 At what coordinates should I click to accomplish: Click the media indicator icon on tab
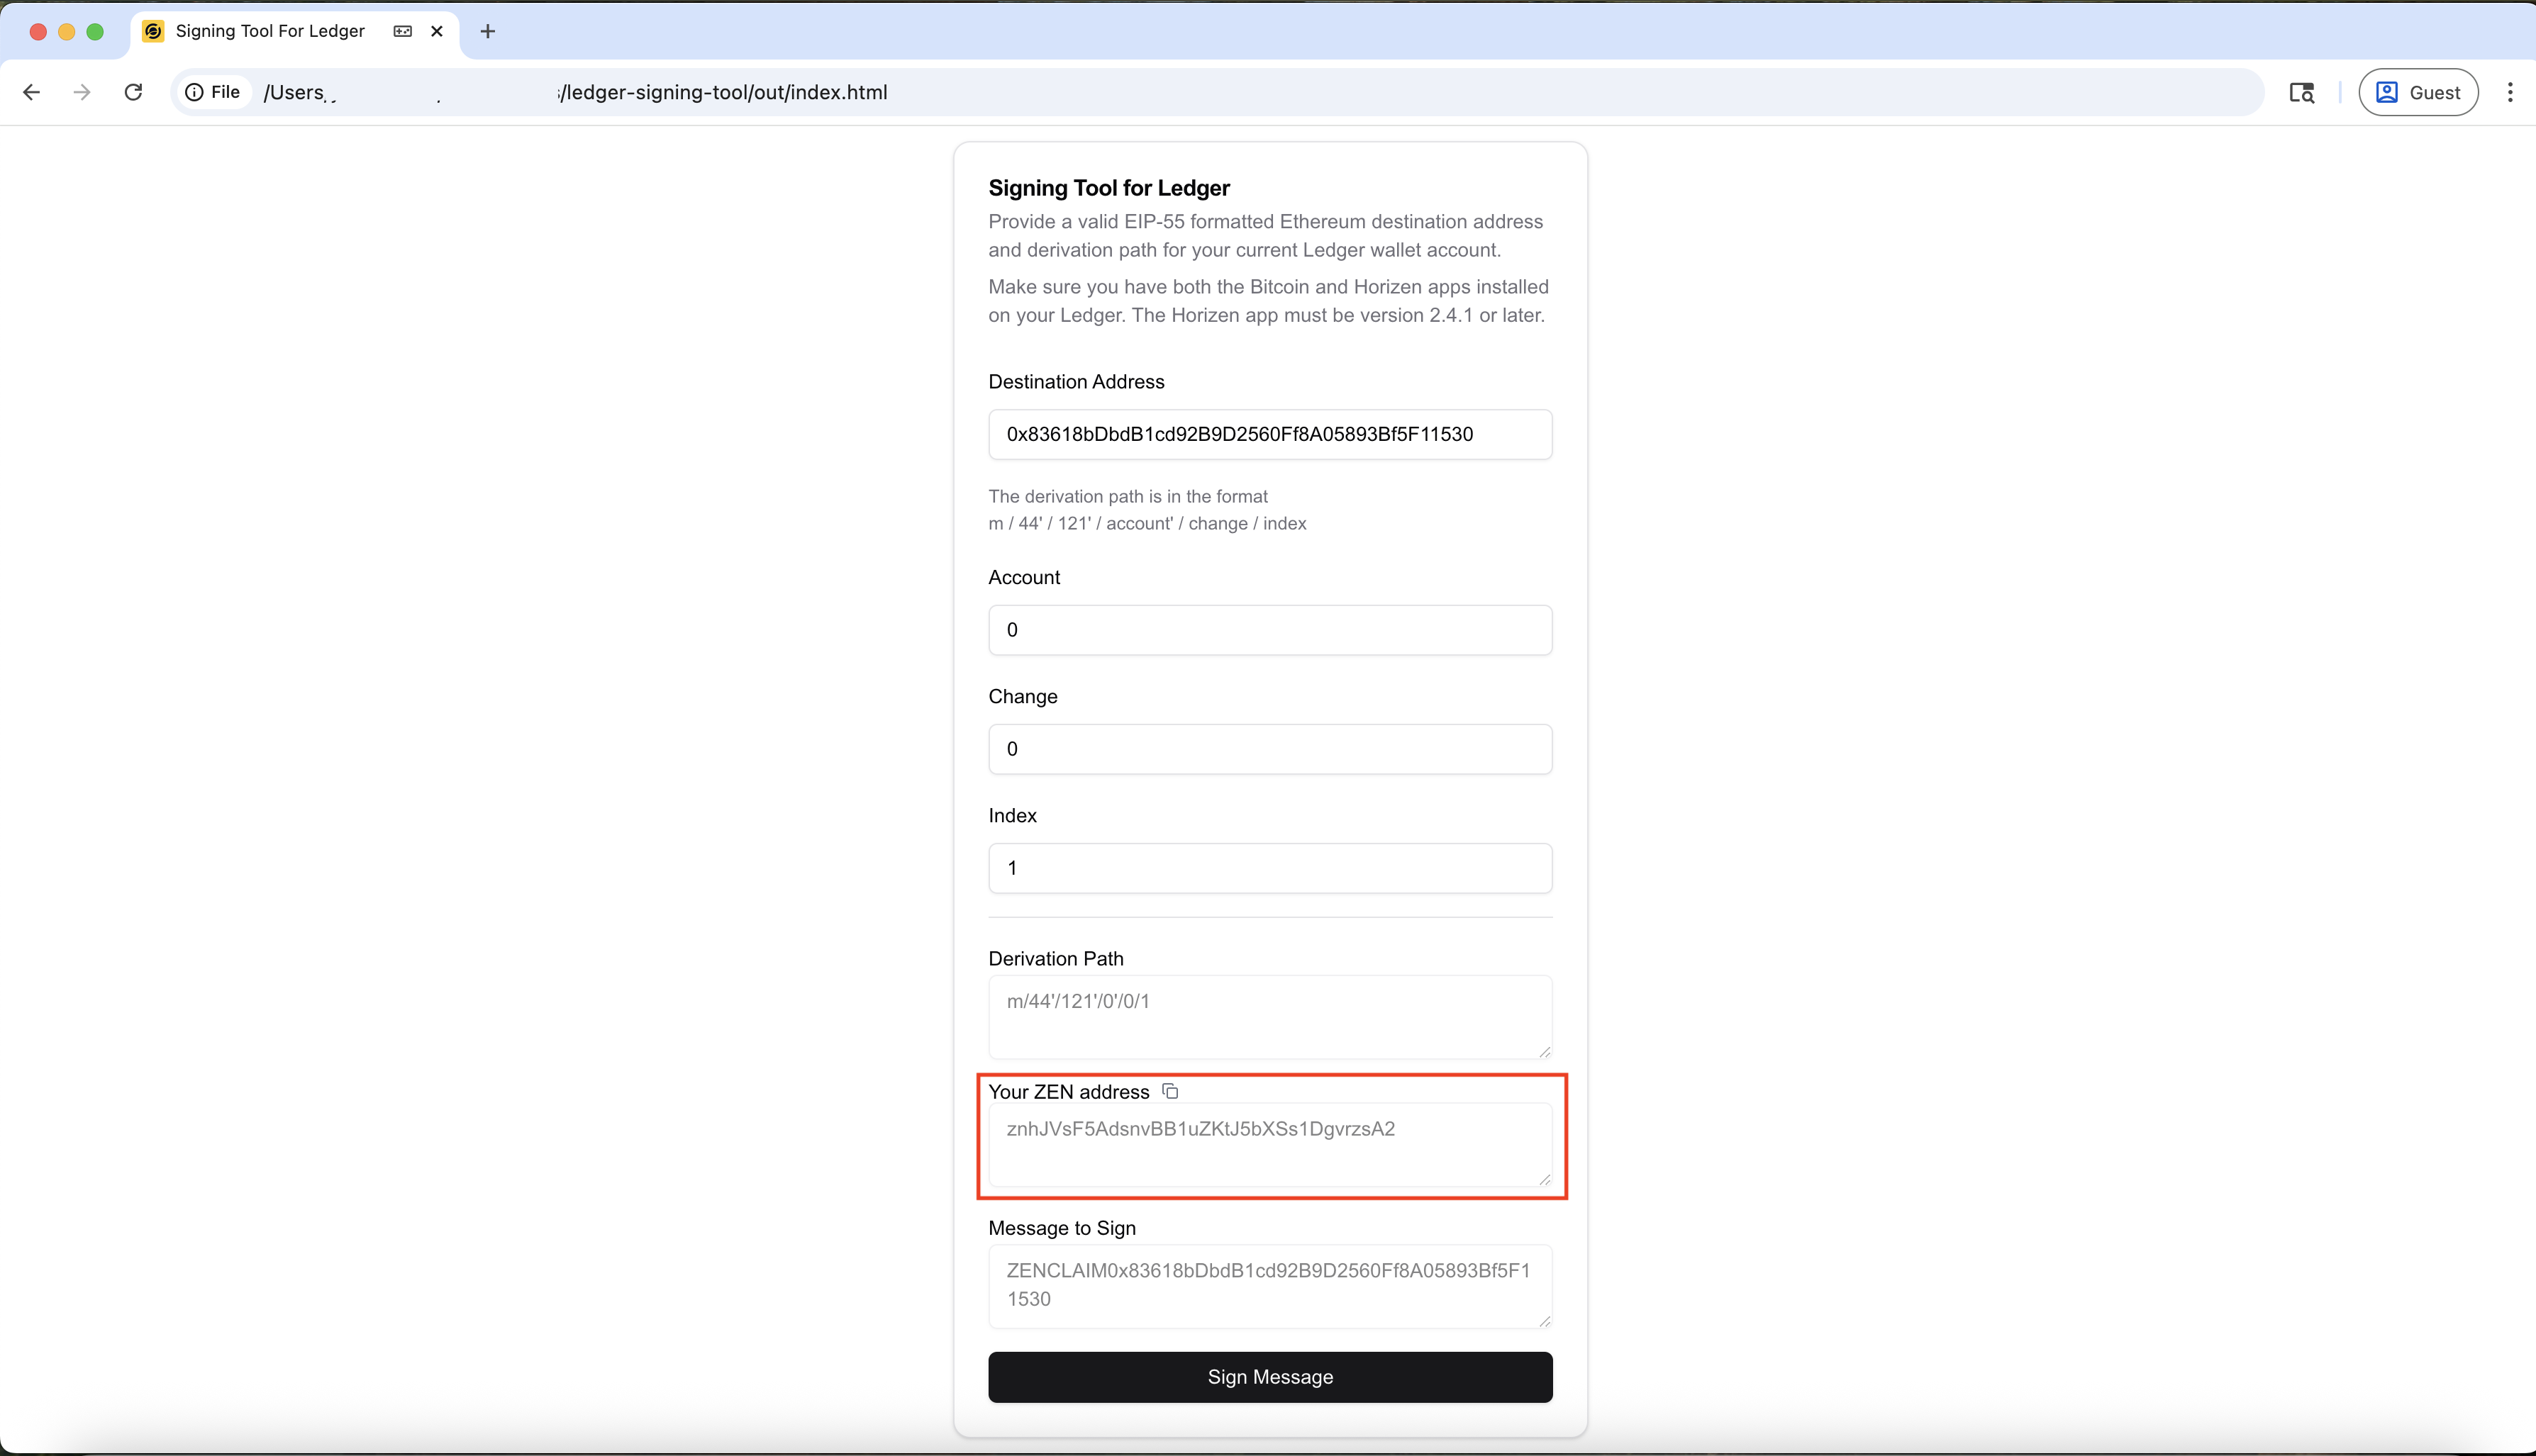(x=402, y=31)
